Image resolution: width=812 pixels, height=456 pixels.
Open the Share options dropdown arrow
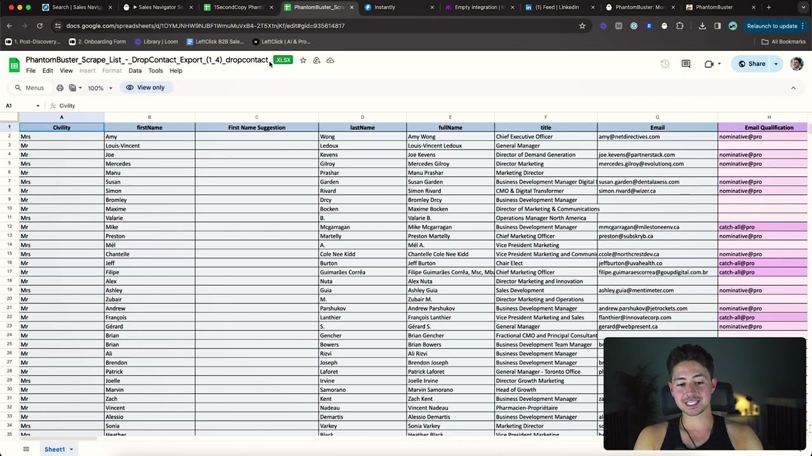pyautogui.click(x=775, y=64)
